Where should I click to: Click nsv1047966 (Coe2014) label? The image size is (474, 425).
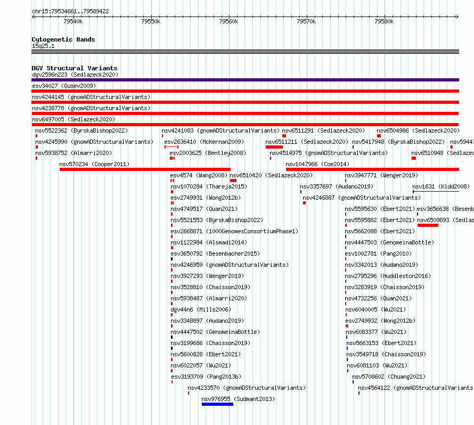click(317, 164)
